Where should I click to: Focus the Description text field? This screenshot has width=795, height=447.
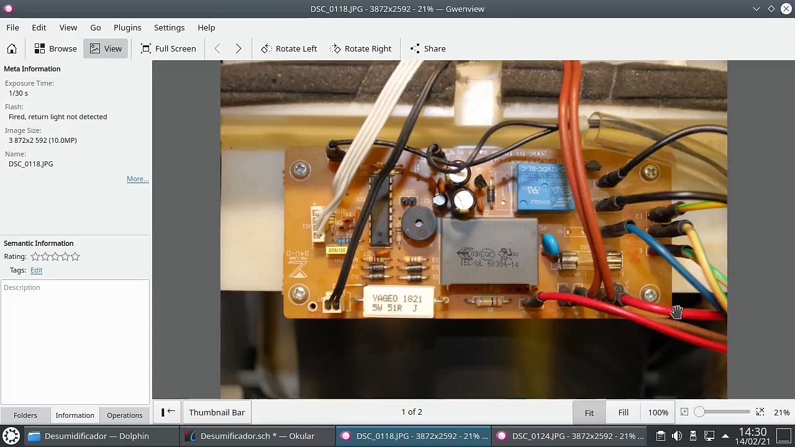click(75, 343)
